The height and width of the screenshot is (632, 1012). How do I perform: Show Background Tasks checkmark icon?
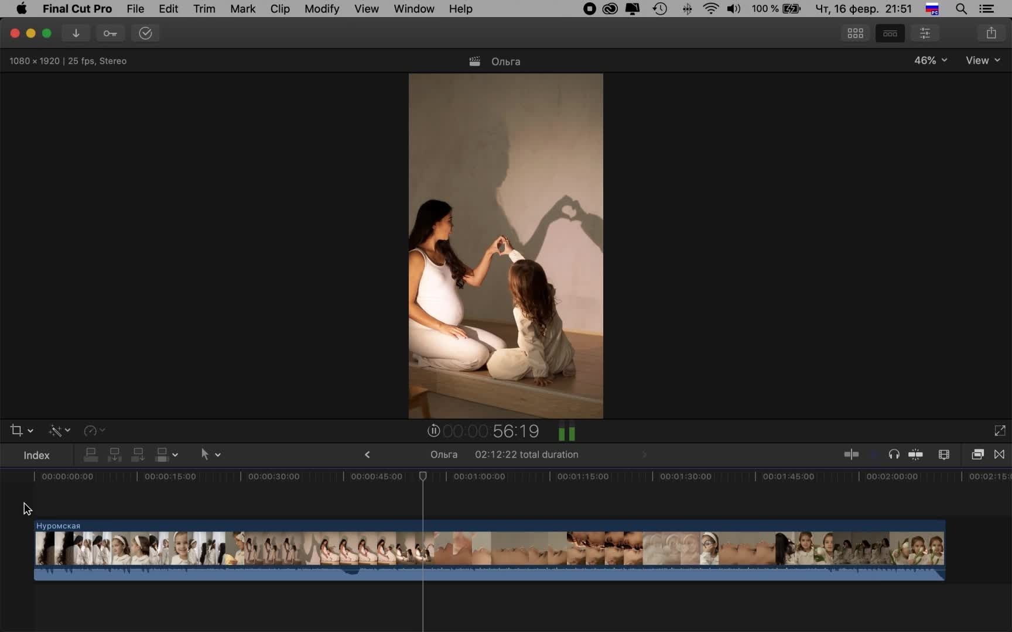point(145,33)
